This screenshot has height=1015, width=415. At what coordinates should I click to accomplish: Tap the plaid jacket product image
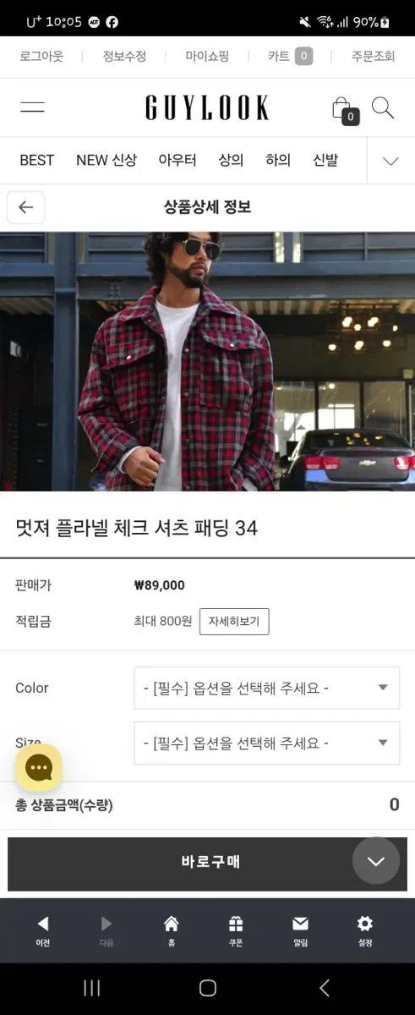point(207,361)
